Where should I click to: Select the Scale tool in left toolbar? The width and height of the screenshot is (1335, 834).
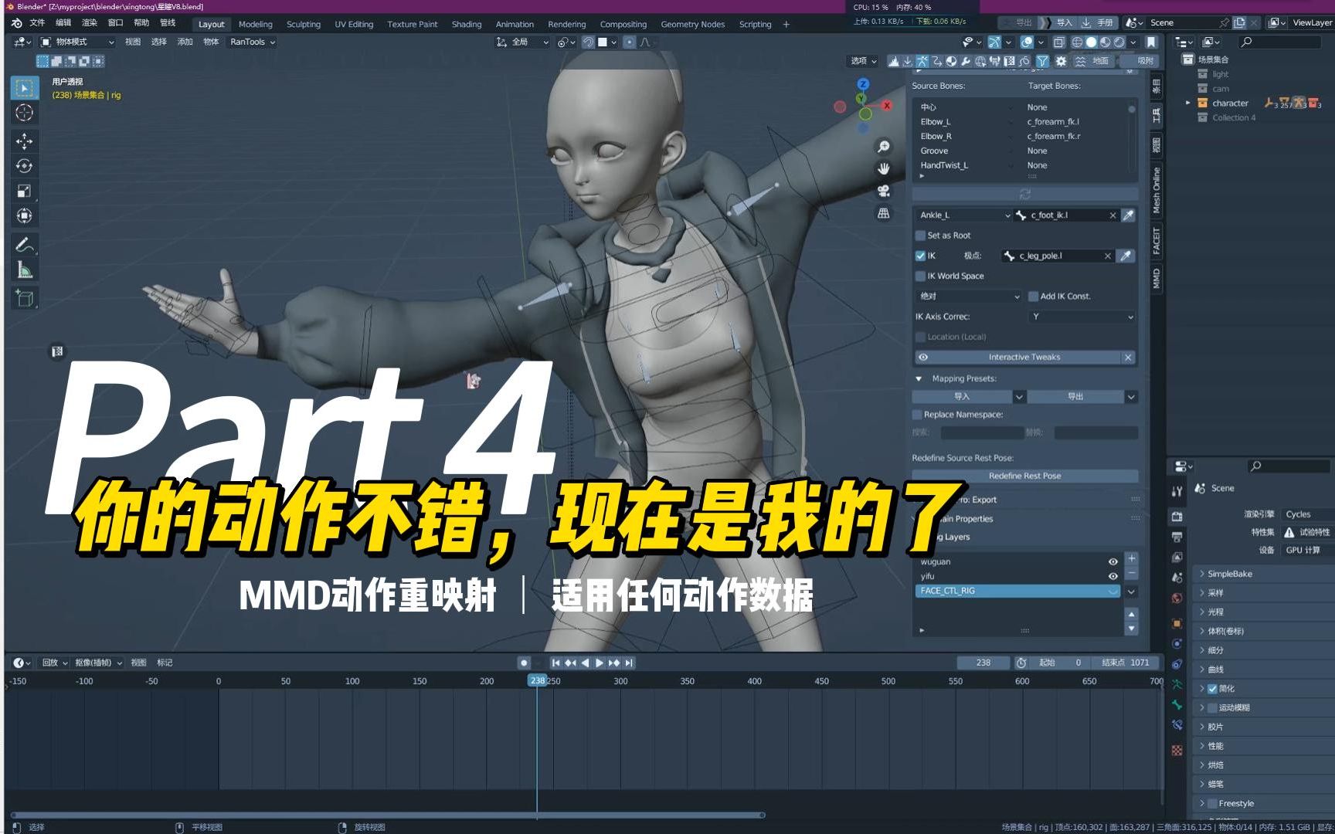point(24,191)
